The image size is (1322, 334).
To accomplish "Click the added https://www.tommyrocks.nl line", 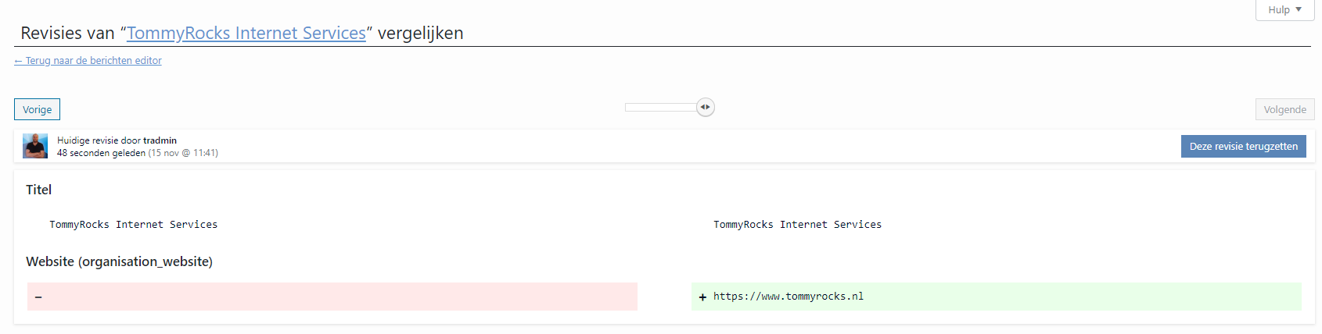I will [x=997, y=297].
